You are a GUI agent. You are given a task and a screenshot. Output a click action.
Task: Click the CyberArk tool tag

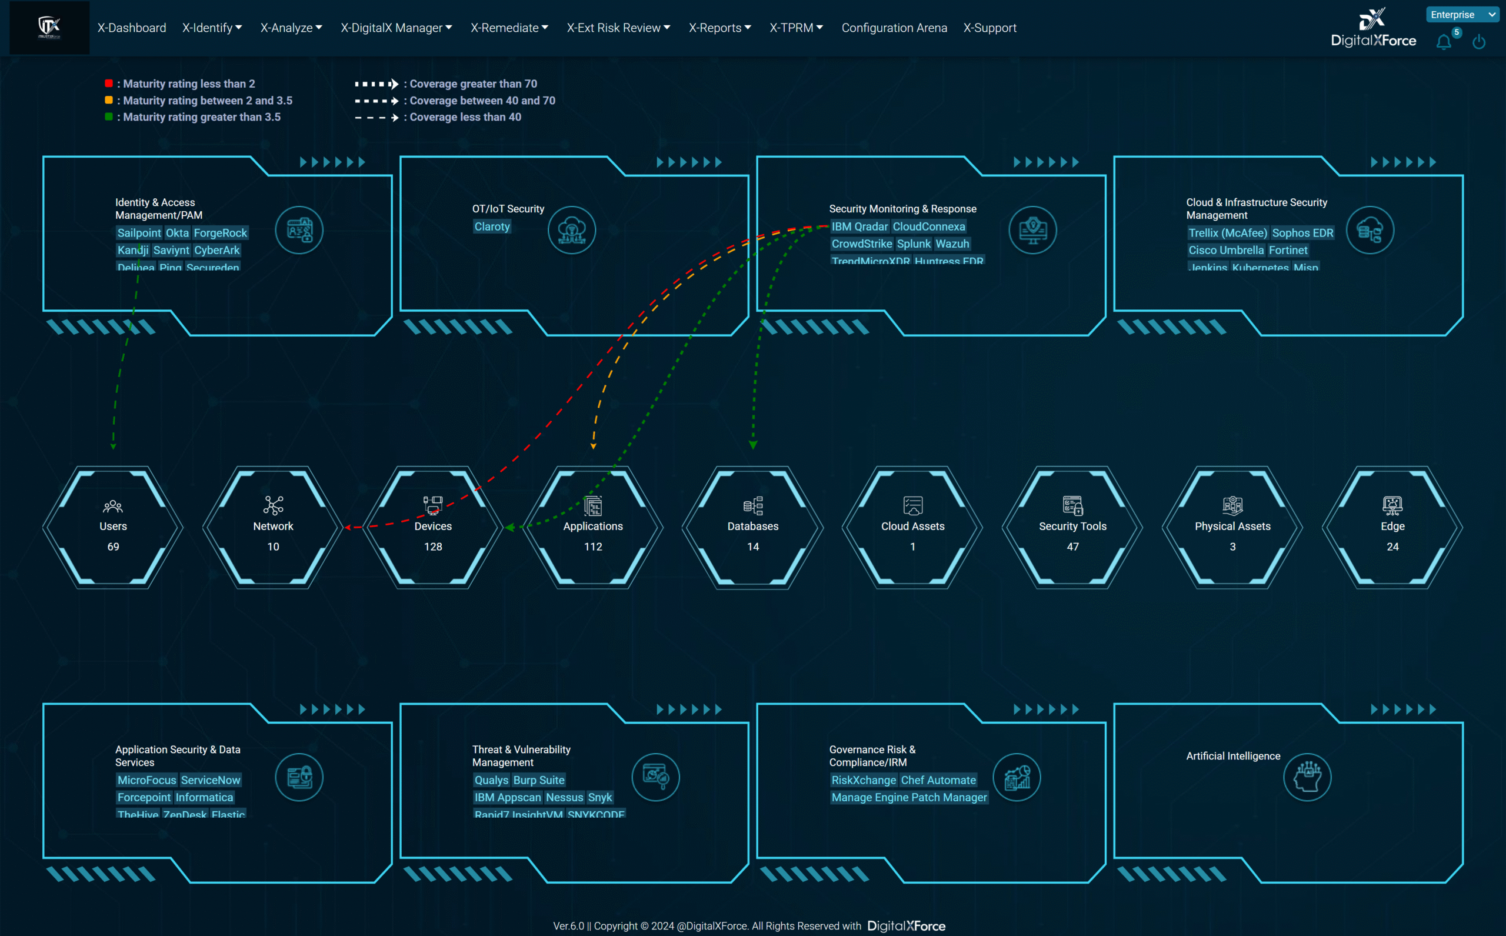(x=216, y=250)
